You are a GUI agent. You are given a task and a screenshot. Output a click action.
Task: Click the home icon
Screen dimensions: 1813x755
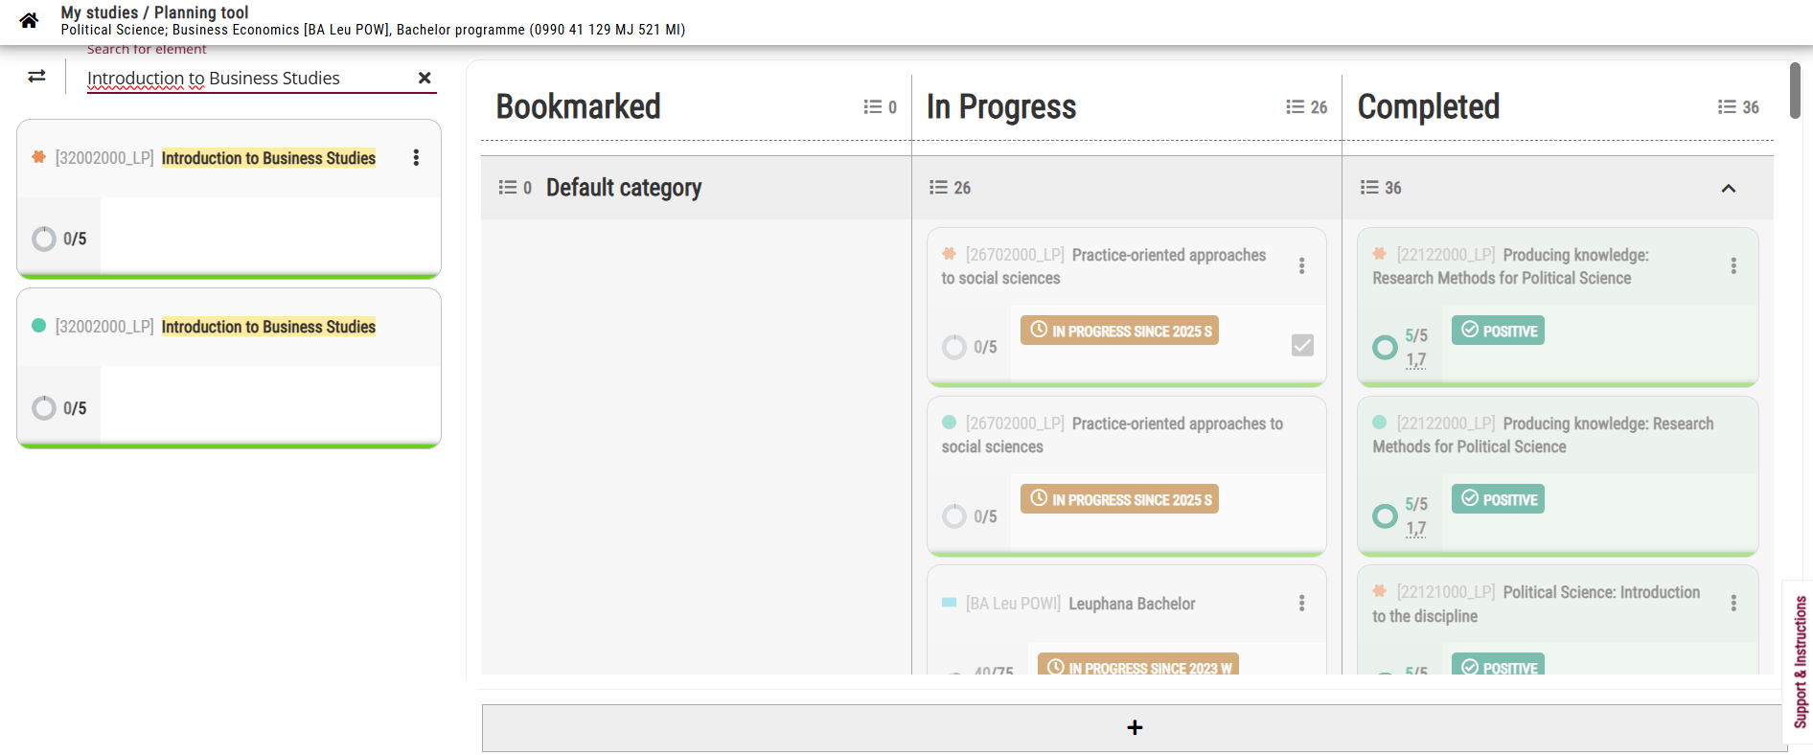[x=29, y=20]
